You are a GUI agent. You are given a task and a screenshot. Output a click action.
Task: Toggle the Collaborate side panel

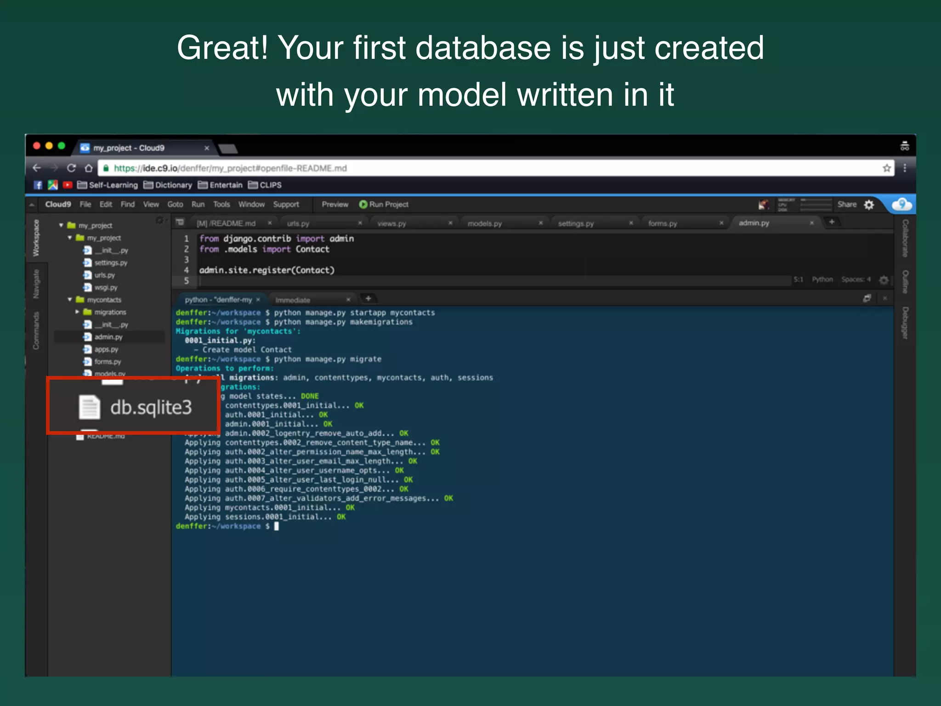point(905,238)
